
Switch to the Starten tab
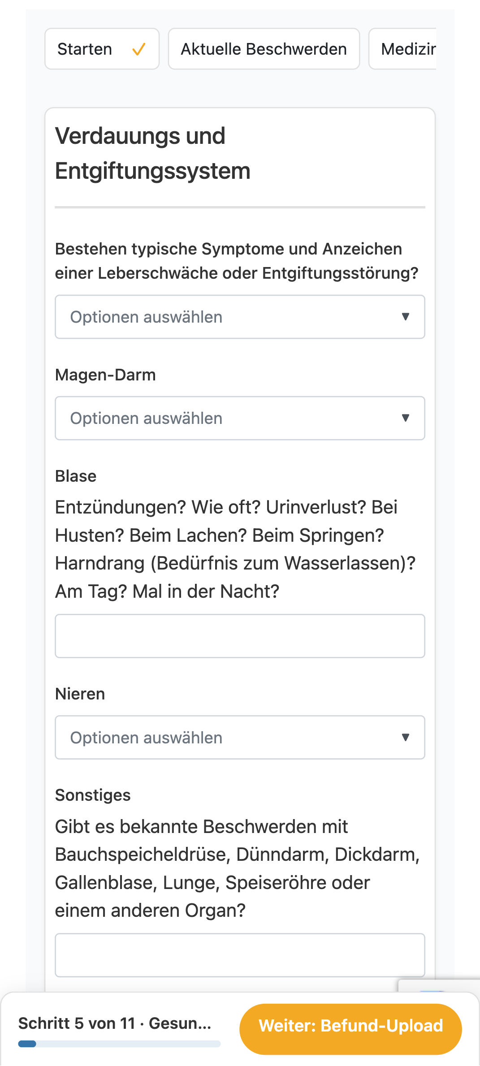point(102,49)
